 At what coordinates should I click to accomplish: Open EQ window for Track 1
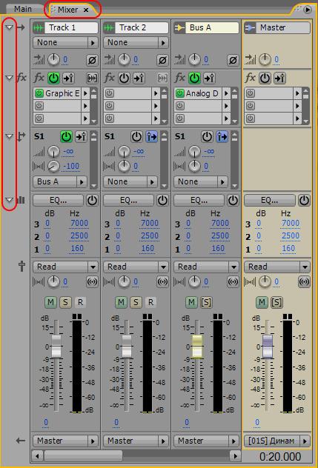coord(59,201)
